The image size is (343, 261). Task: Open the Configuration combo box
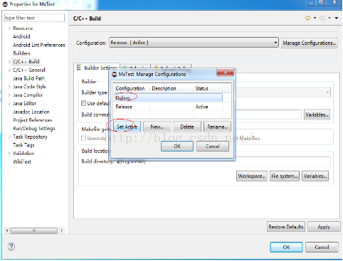click(194, 43)
